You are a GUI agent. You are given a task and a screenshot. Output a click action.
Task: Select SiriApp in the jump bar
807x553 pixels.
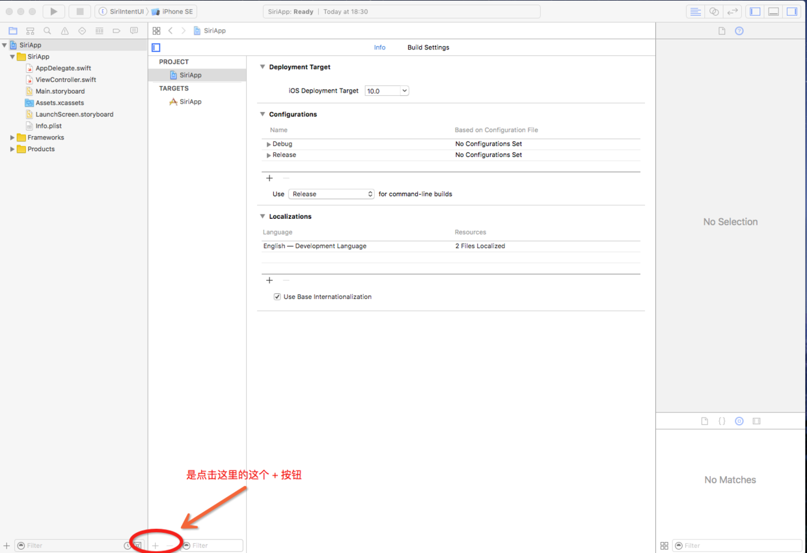[x=210, y=31]
